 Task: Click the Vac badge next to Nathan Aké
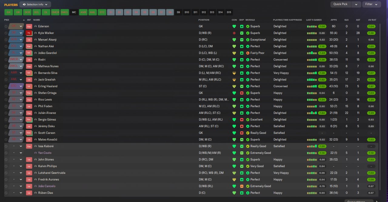pyautogui.click(x=29, y=46)
